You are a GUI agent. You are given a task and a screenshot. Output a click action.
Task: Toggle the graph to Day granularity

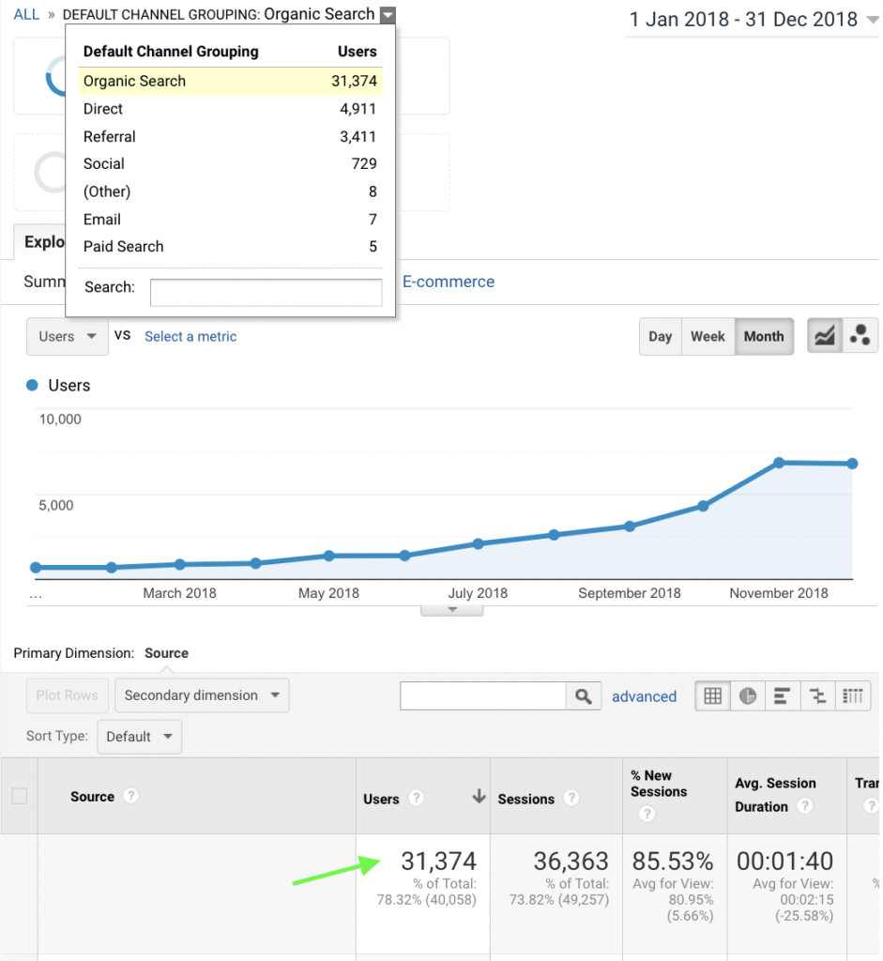point(660,337)
